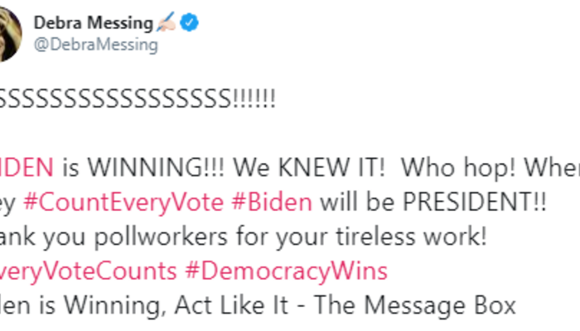Click the "will be PRESIDENT!!" text
580x331 pixels.
[x=433, y=204]
